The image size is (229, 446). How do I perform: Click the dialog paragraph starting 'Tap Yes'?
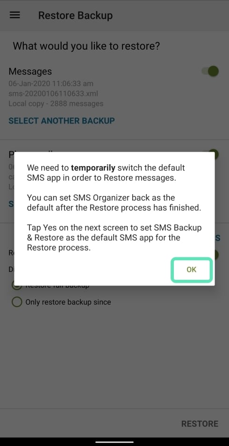(114, 237)
